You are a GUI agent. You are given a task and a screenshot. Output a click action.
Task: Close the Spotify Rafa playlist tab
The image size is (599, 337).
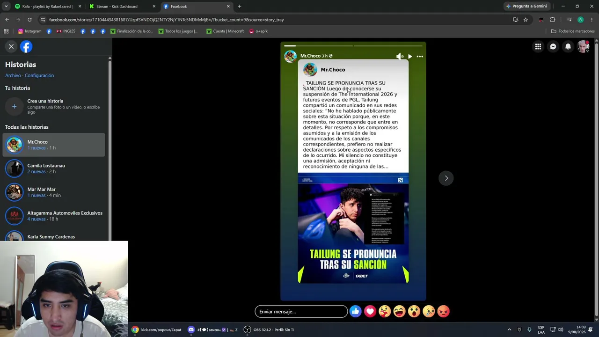click(80, 6)
